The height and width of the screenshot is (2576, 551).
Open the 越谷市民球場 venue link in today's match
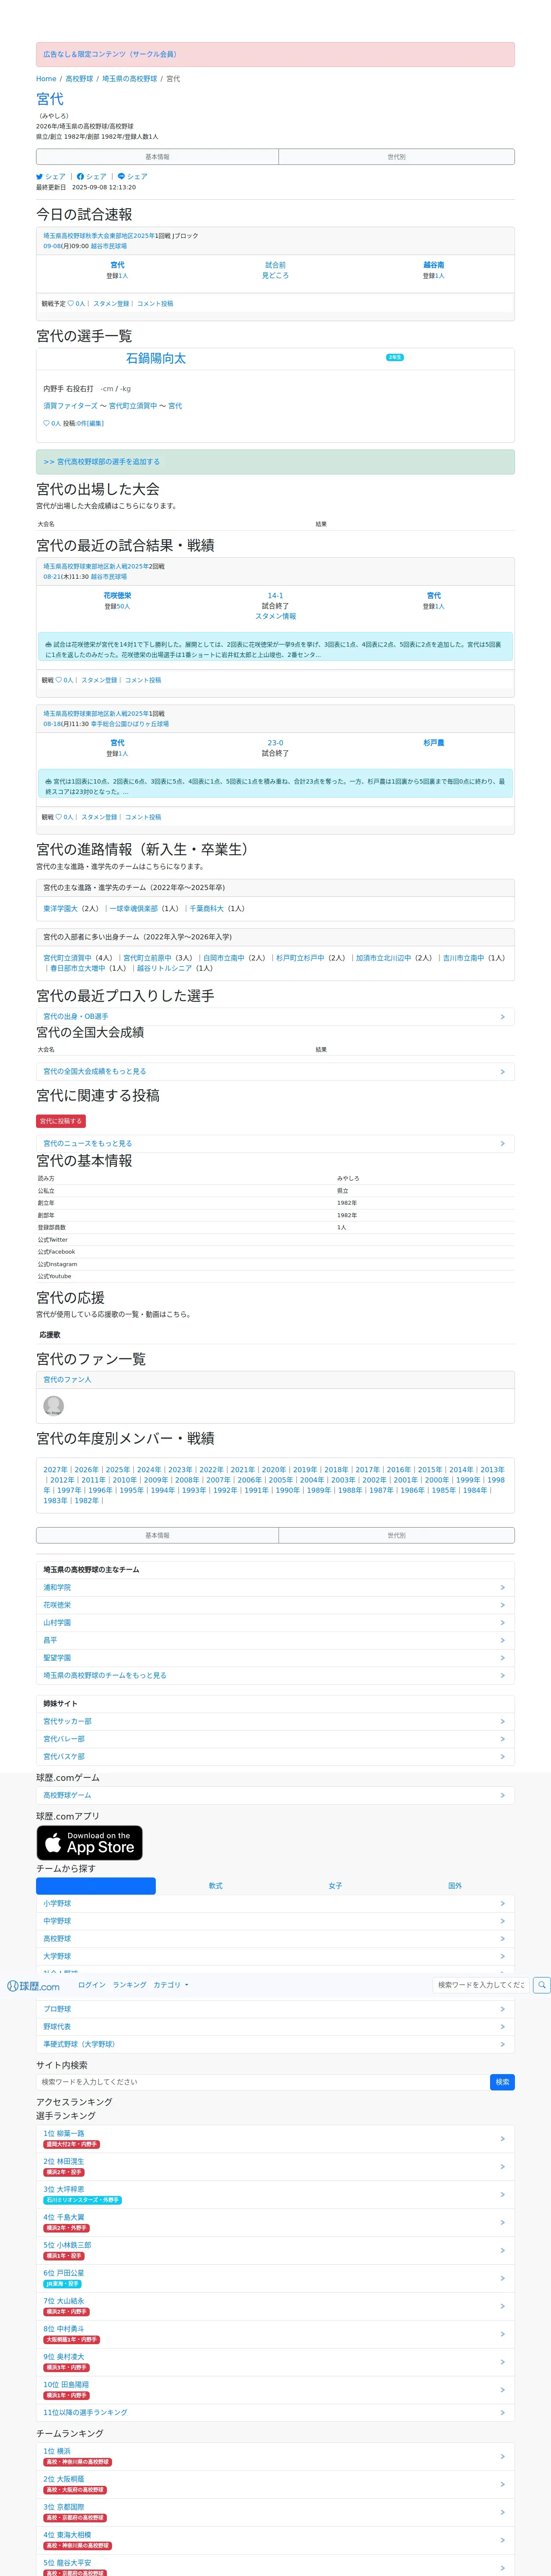tap(109, 246)
